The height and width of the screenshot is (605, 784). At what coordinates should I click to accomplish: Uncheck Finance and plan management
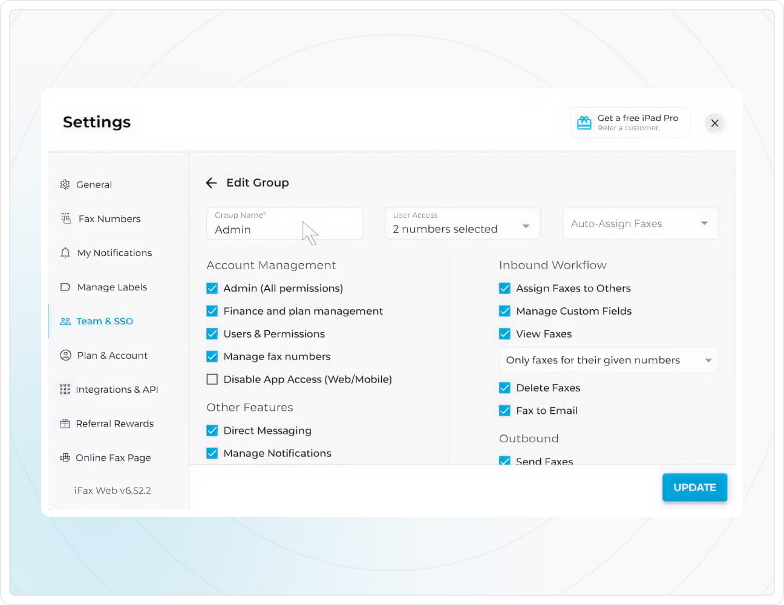click(x=212, y=311)
